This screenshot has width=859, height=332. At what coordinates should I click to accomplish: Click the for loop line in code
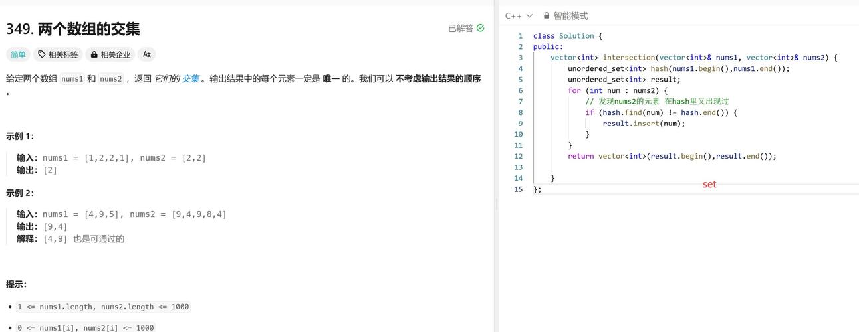click(x=618, y=90)
